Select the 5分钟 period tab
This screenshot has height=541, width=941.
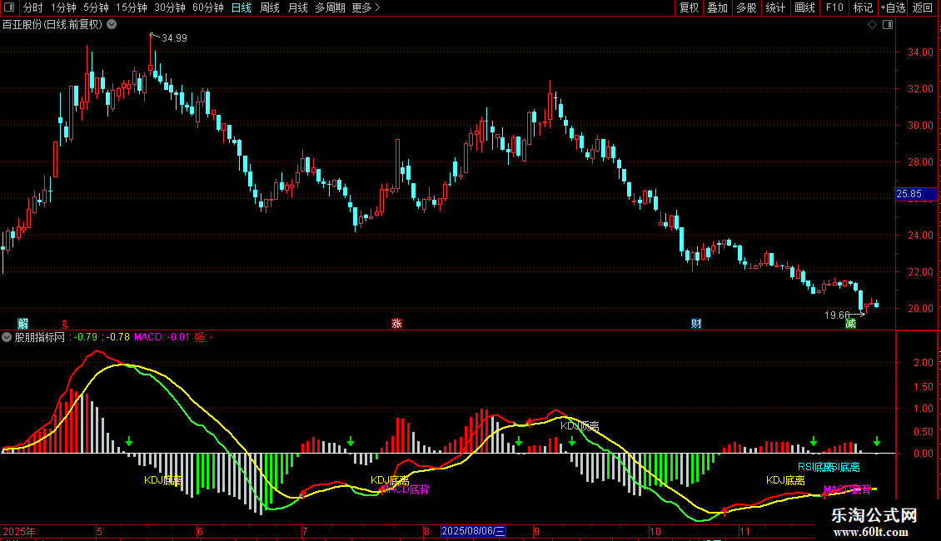pyautogui.click(x=96, y=7)
